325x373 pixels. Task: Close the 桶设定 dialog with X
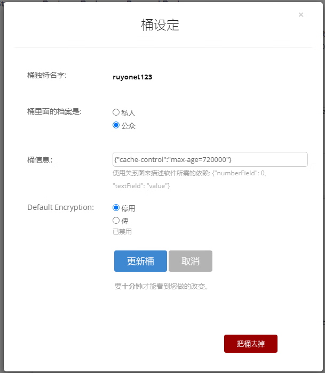click(301, 15)
